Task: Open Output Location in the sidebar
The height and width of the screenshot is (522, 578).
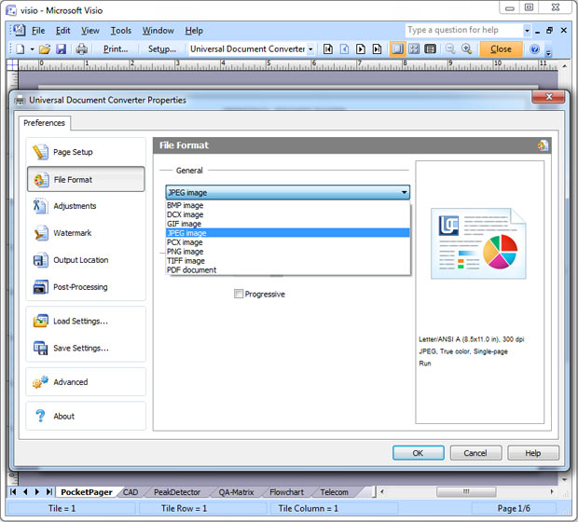Action: [x=86, y=260]
